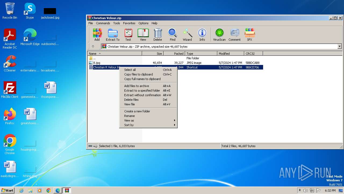Open Google Chrome desktop icon
The width and height of the screenshot is (344, 194).
tap(10, 144)
